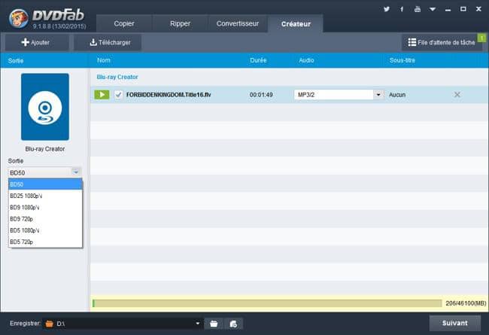489x335 pixels.
Task: Switch to the Ripper tab
Action: click(x=180, y=23)
